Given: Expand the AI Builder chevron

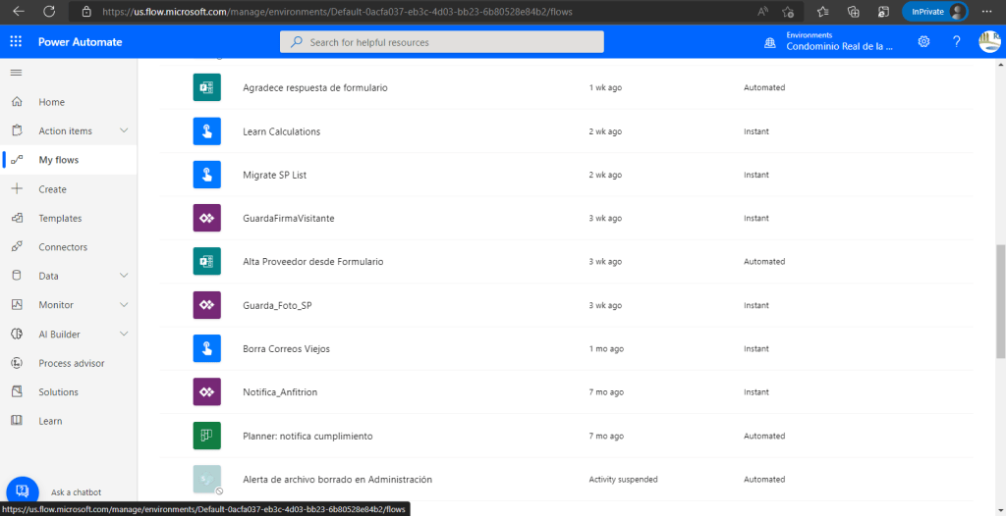Looking at the screenshot, I should tap(124, 335).
